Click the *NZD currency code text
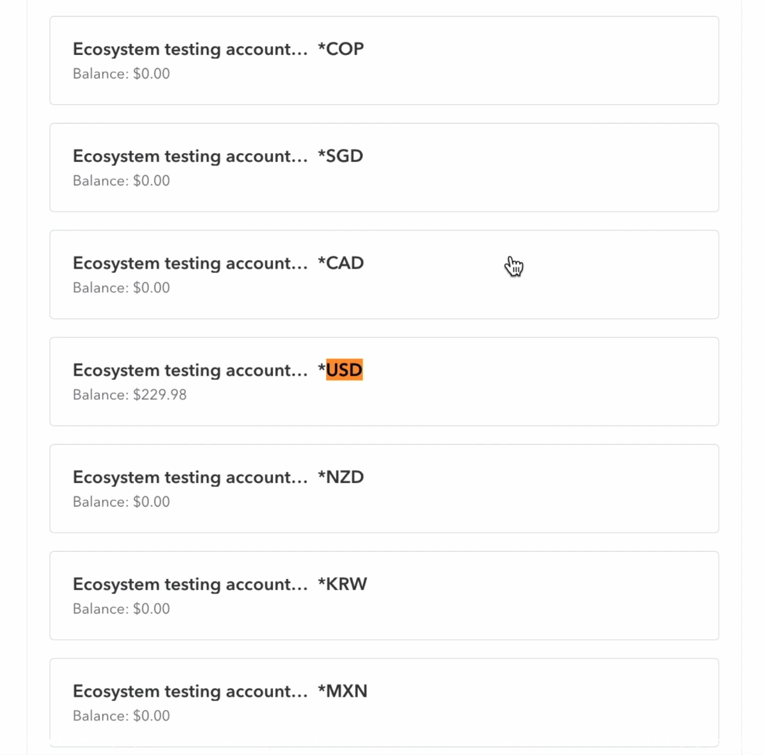The image size is (765, 755). tap(340, 477)
